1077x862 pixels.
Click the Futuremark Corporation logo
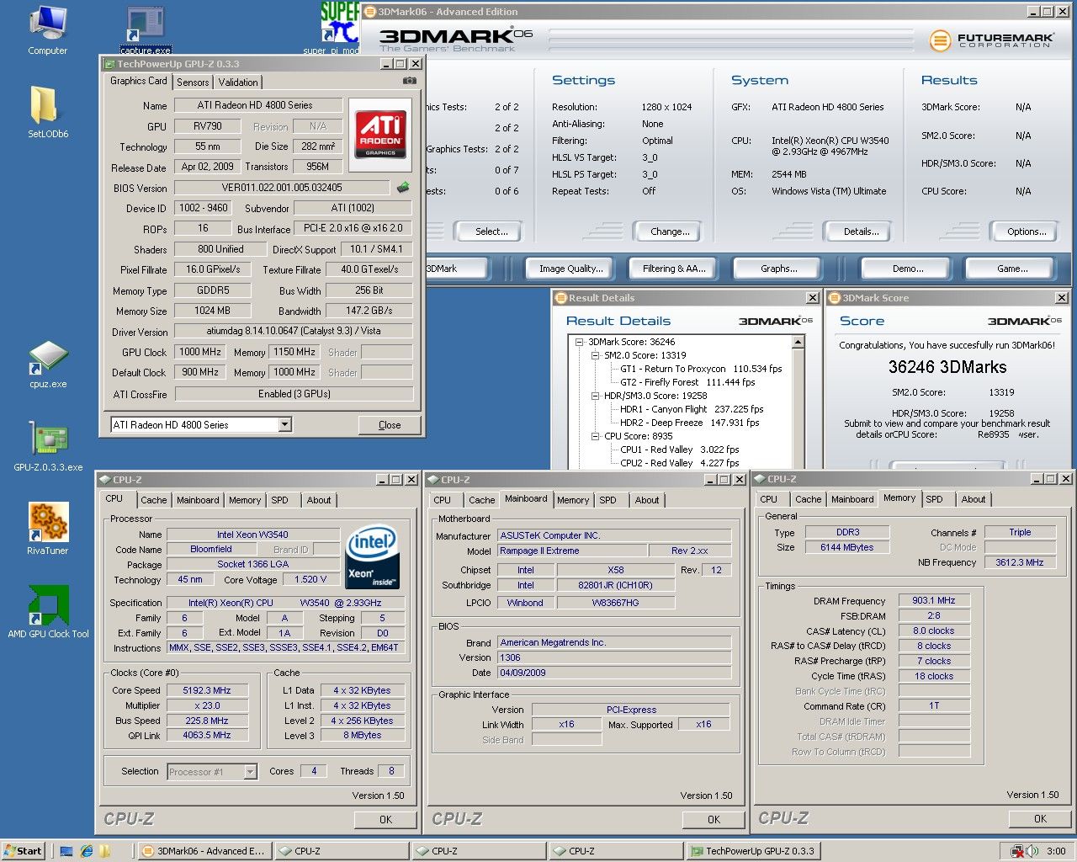[992, 40]
